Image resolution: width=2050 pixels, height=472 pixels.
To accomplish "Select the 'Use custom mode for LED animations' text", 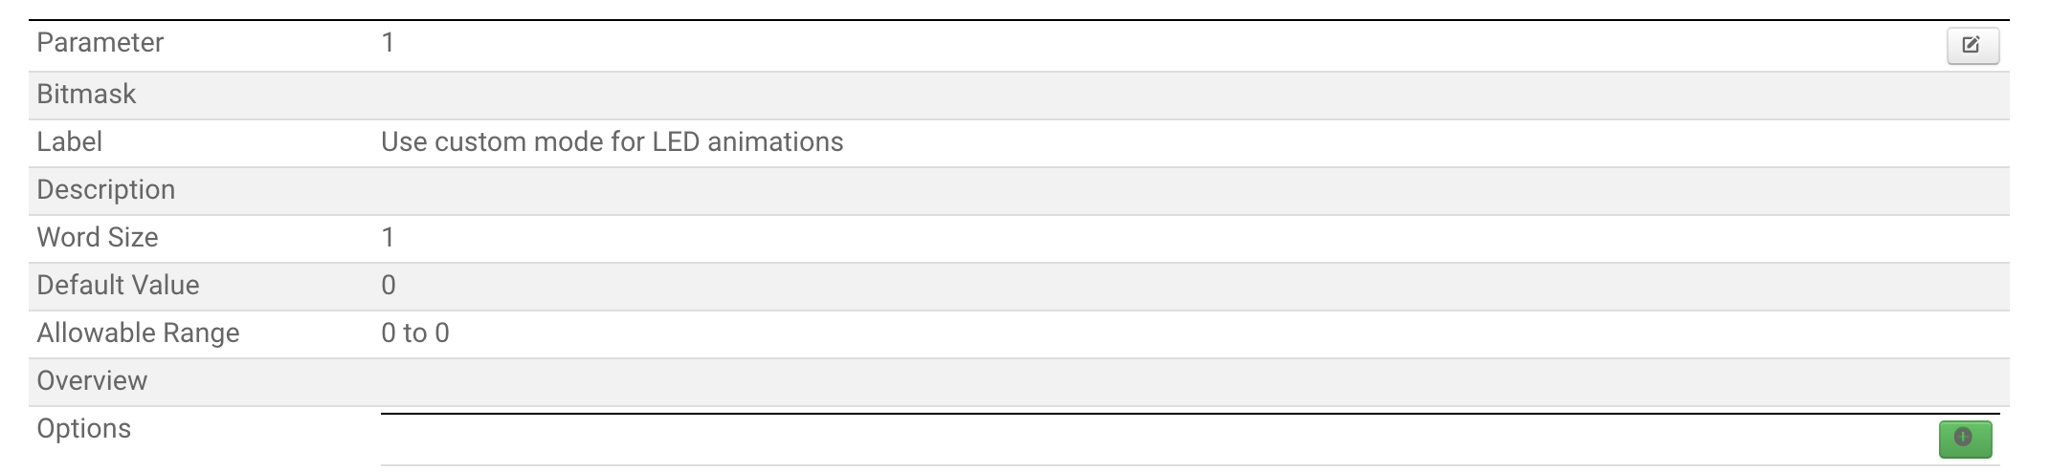I will pos(612,142).
